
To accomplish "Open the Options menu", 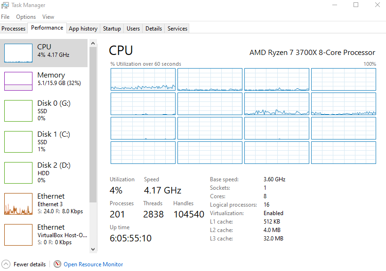I will tap(26, 17).
